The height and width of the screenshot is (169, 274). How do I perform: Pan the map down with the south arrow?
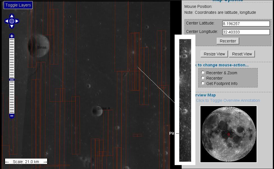[12, 26]
